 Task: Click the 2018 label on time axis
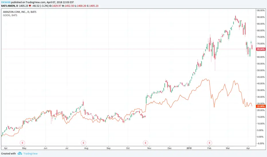tap(189, 148)
